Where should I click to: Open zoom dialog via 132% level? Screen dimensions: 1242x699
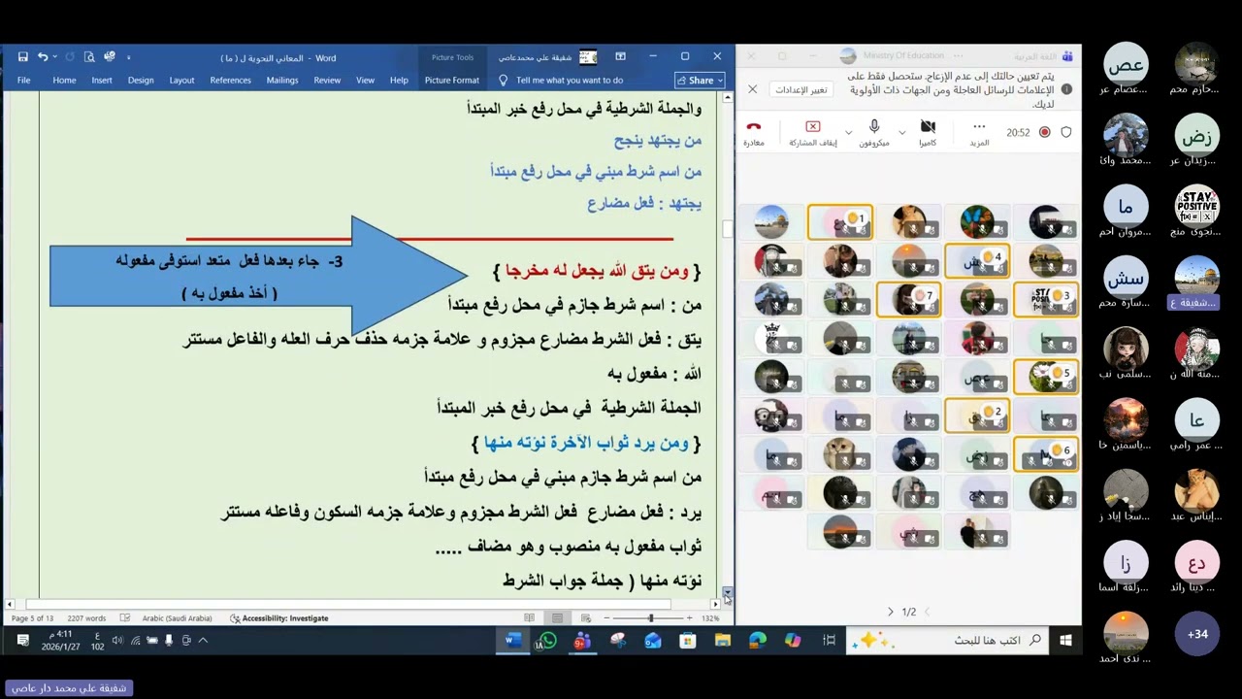[x=710, y=618]
